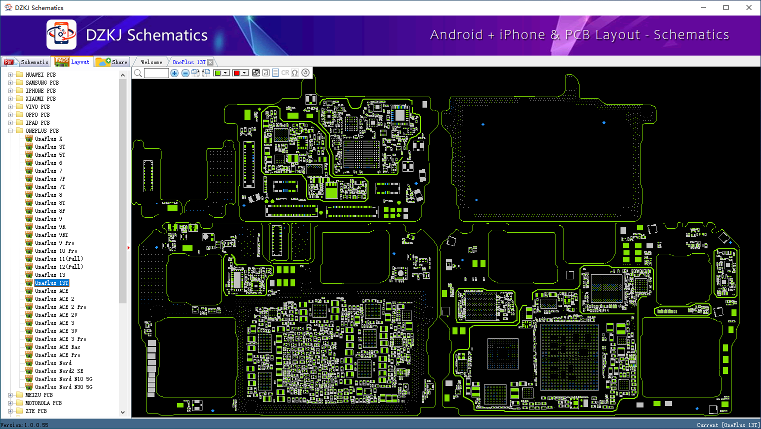Click the zoom in plus icon
Image resolution: width=761 pixels, height=429 pixels.
174,73
